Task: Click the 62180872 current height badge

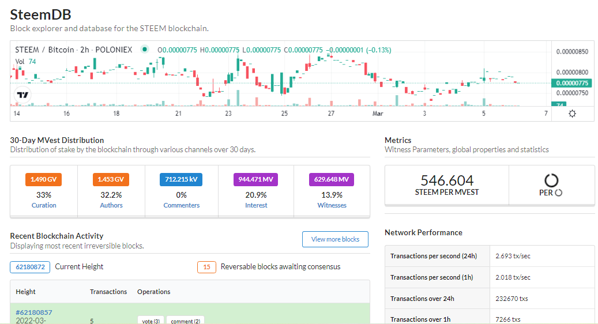Action: tap(30, 267)
